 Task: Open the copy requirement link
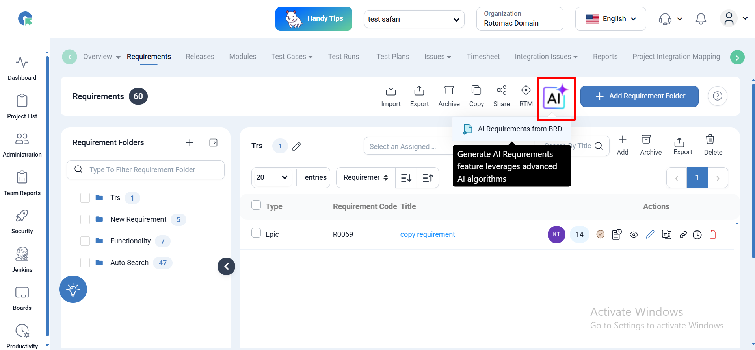click(427, 234)
